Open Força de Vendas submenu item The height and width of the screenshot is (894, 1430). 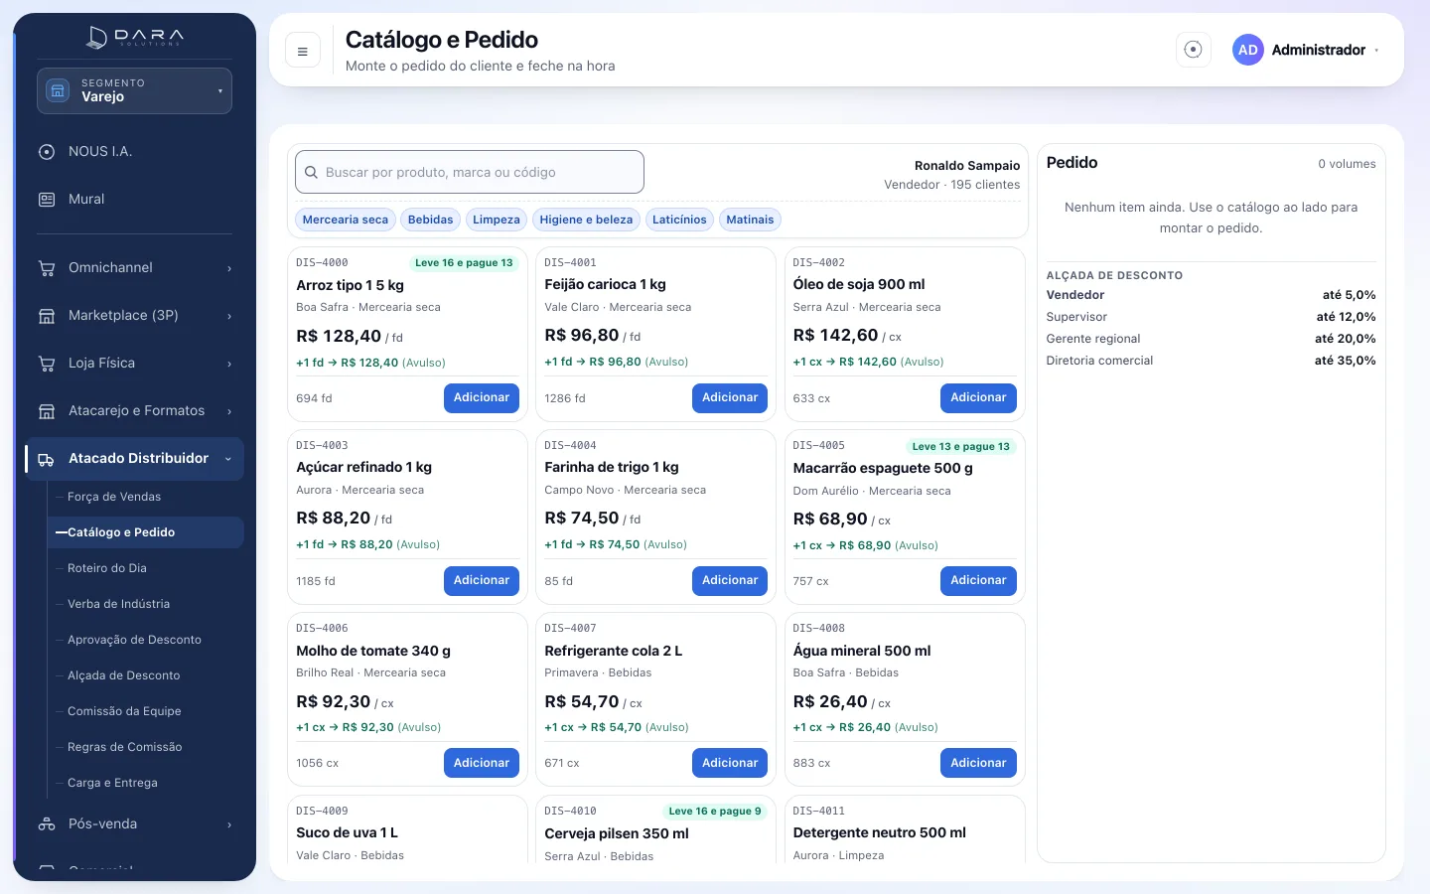(114, 497)
